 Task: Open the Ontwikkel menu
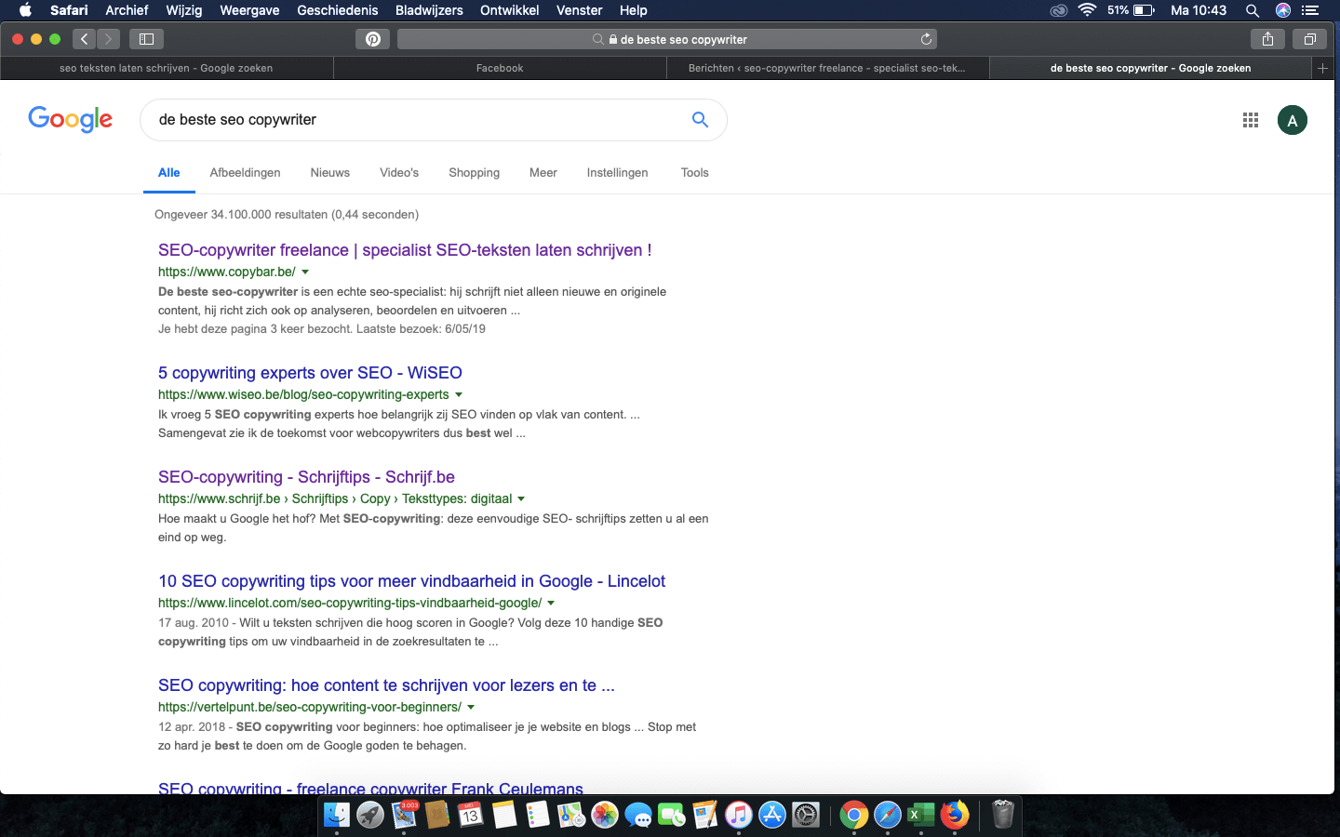[509, 10]
